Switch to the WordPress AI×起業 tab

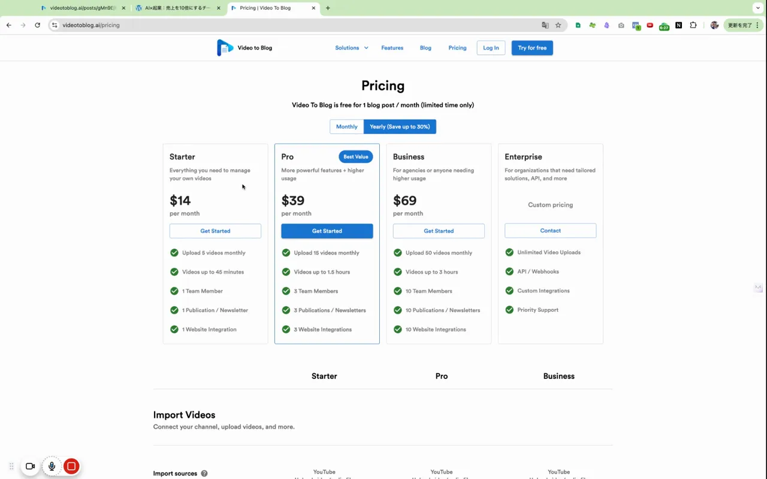178,8
